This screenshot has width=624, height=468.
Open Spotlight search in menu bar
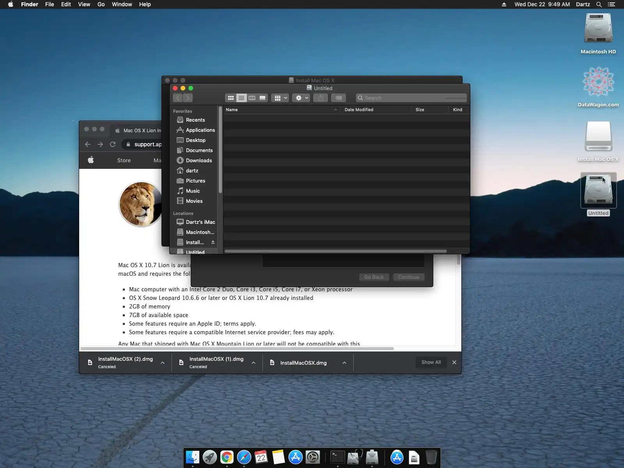[599, 4]
